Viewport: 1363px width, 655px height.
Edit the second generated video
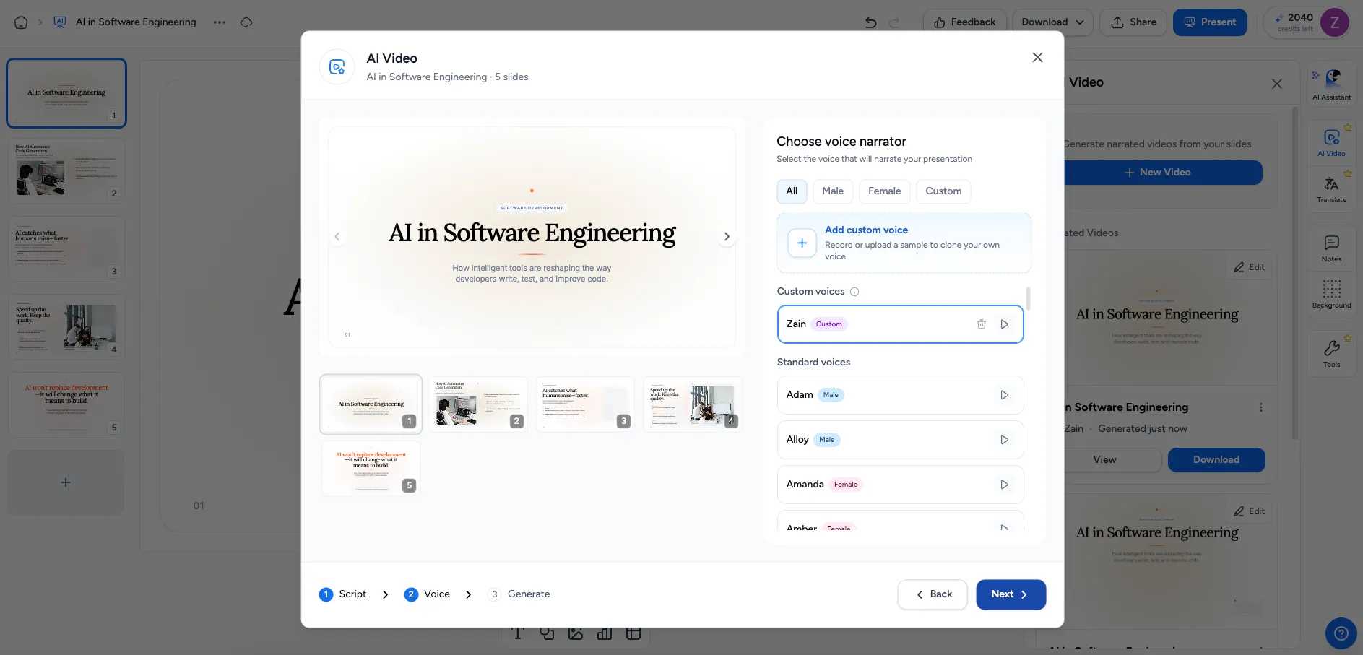tap(1250, 511)
